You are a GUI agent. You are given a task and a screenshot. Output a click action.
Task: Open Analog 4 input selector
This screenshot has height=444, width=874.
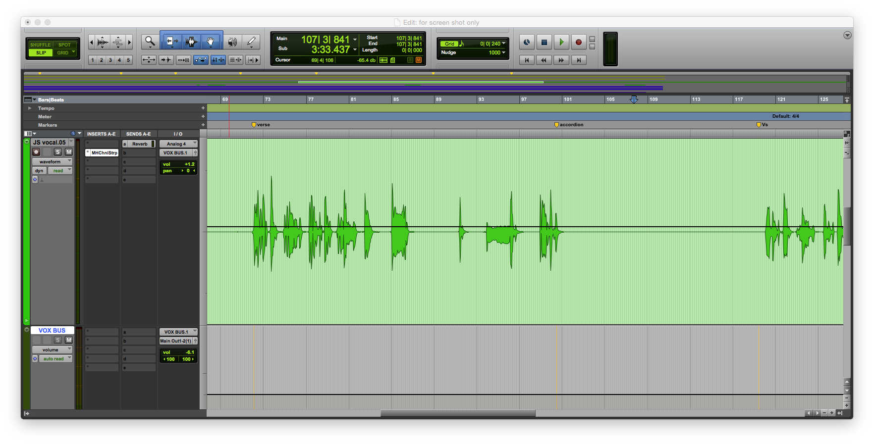(x=178, y=144)
